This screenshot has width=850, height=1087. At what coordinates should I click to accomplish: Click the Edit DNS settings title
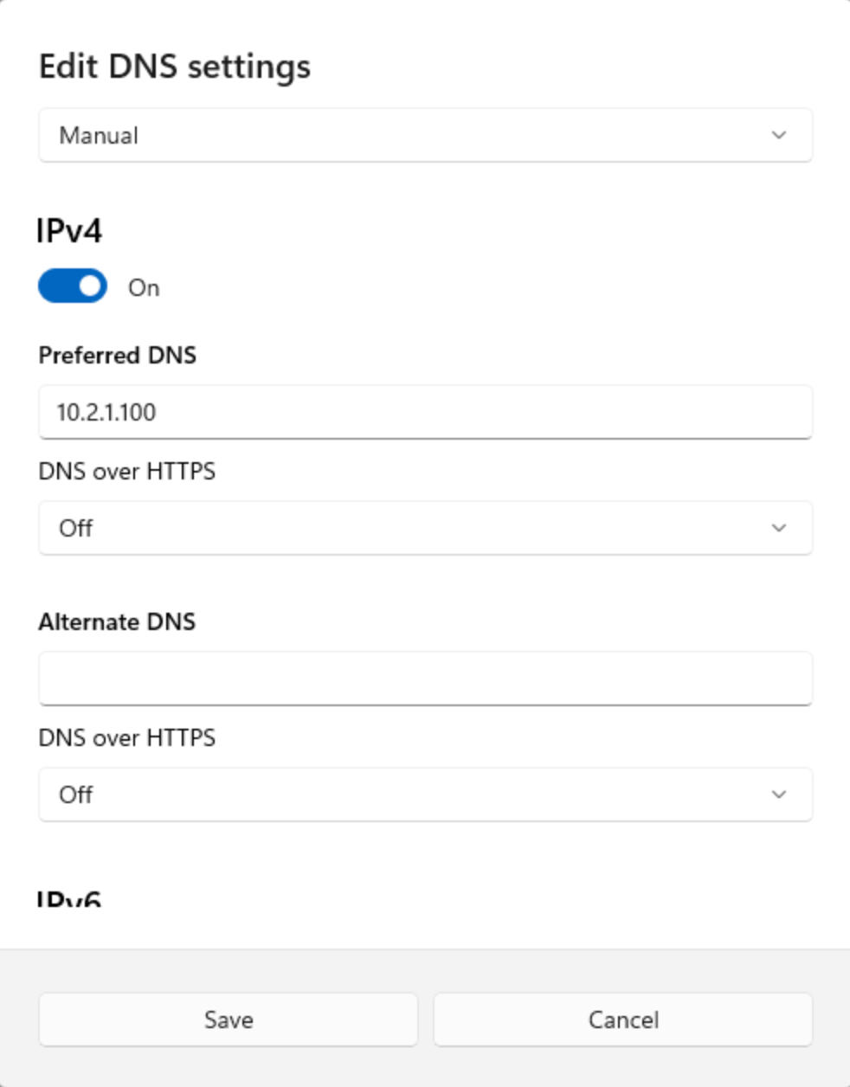point(175,67)
